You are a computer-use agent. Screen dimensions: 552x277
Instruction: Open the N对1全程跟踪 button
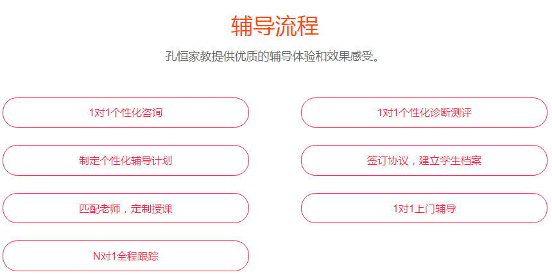pos(126,256)
